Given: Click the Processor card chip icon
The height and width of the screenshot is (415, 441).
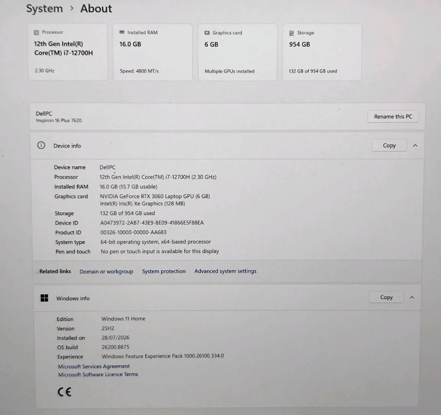Looking at the screenshot, I should coord(36,32).
